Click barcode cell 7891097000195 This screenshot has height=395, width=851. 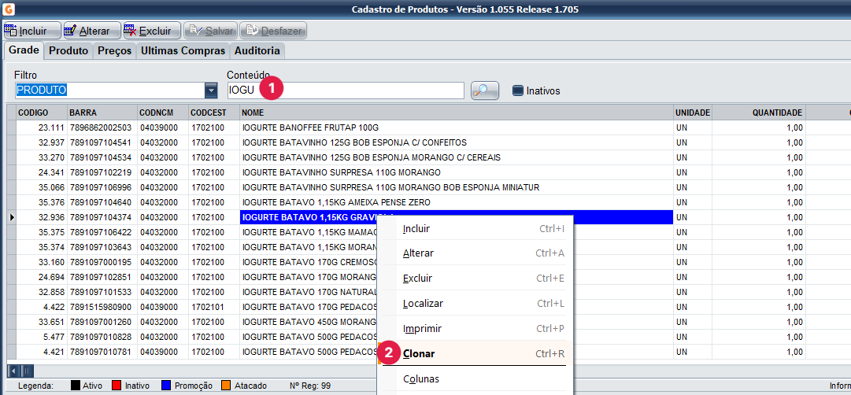[102, 262]
